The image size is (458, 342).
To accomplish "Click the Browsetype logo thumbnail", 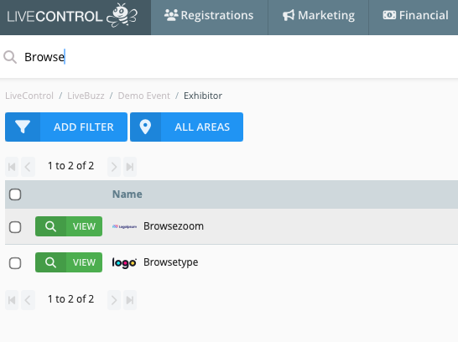I will click(x=124, y=262).
